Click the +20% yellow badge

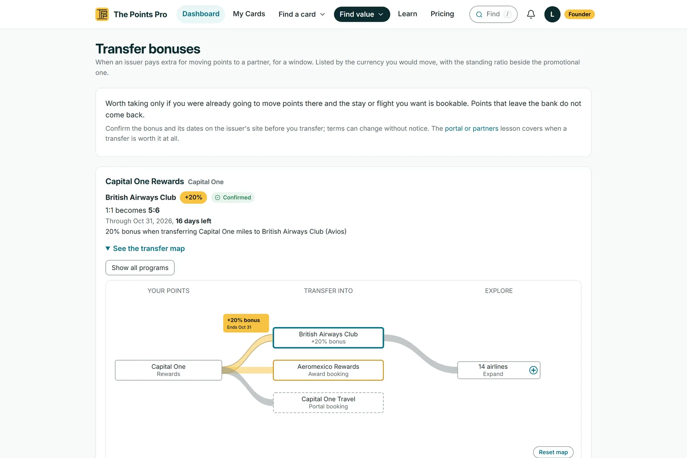(193, 197)
